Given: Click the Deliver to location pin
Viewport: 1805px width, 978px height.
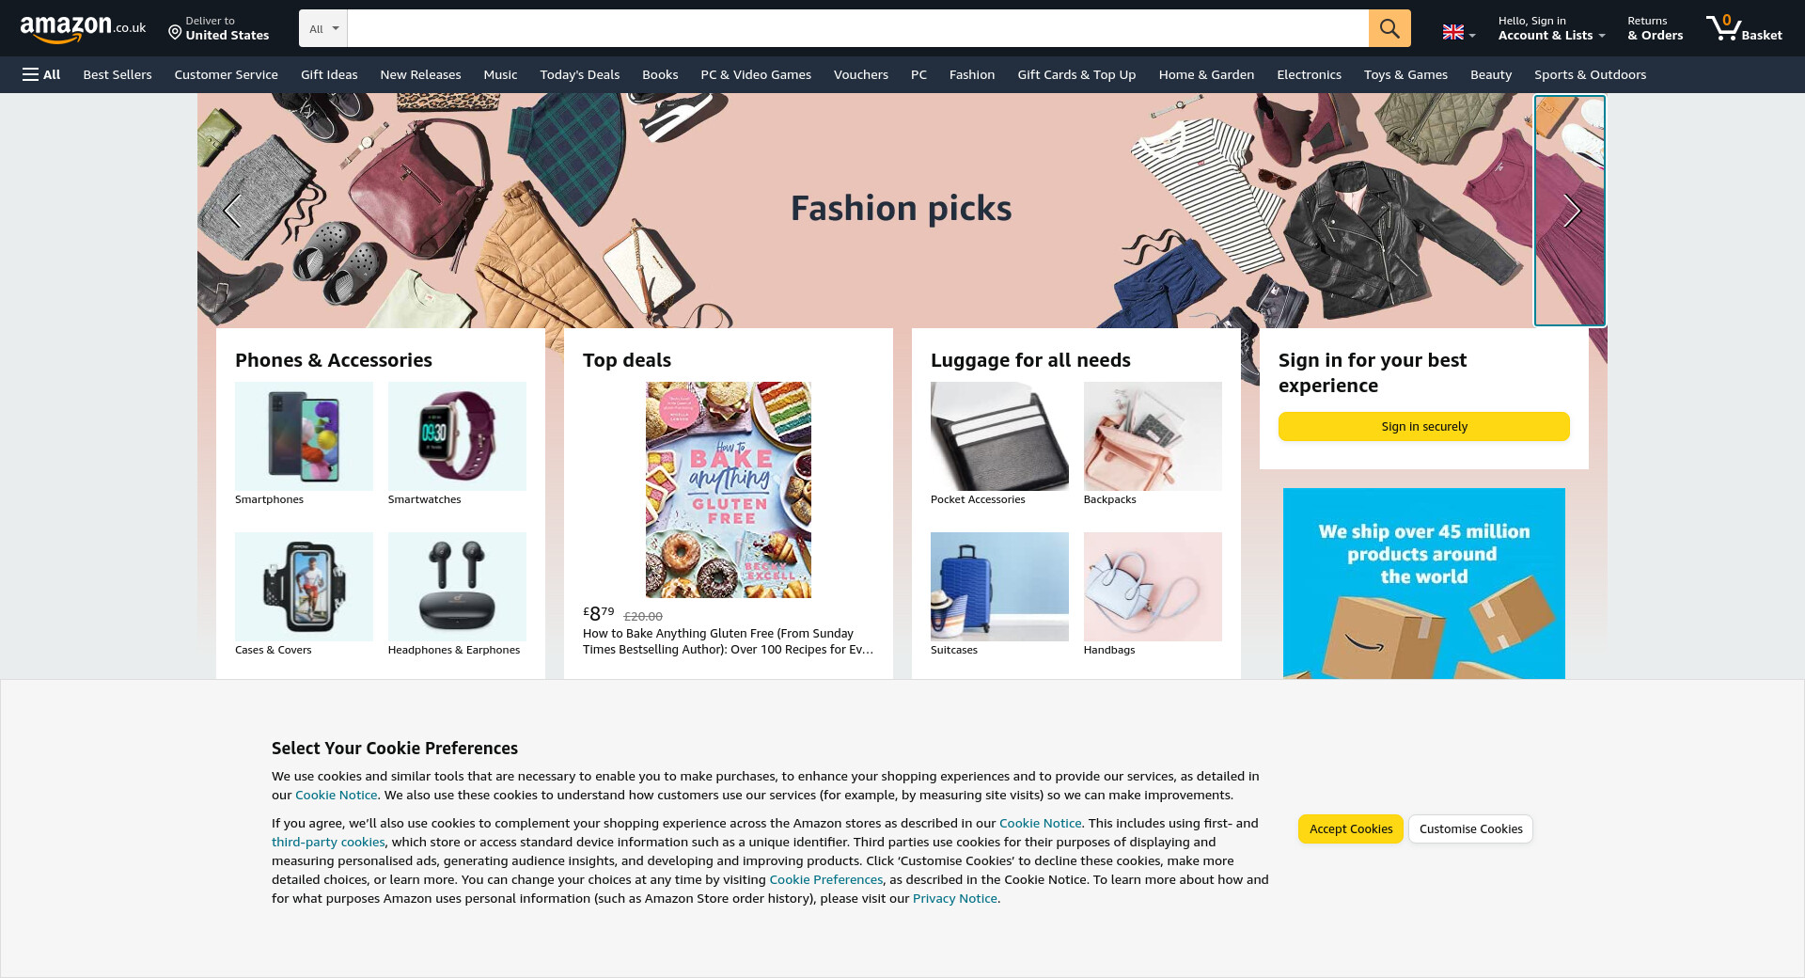Looking at the screenshot, I should (175, 33).
